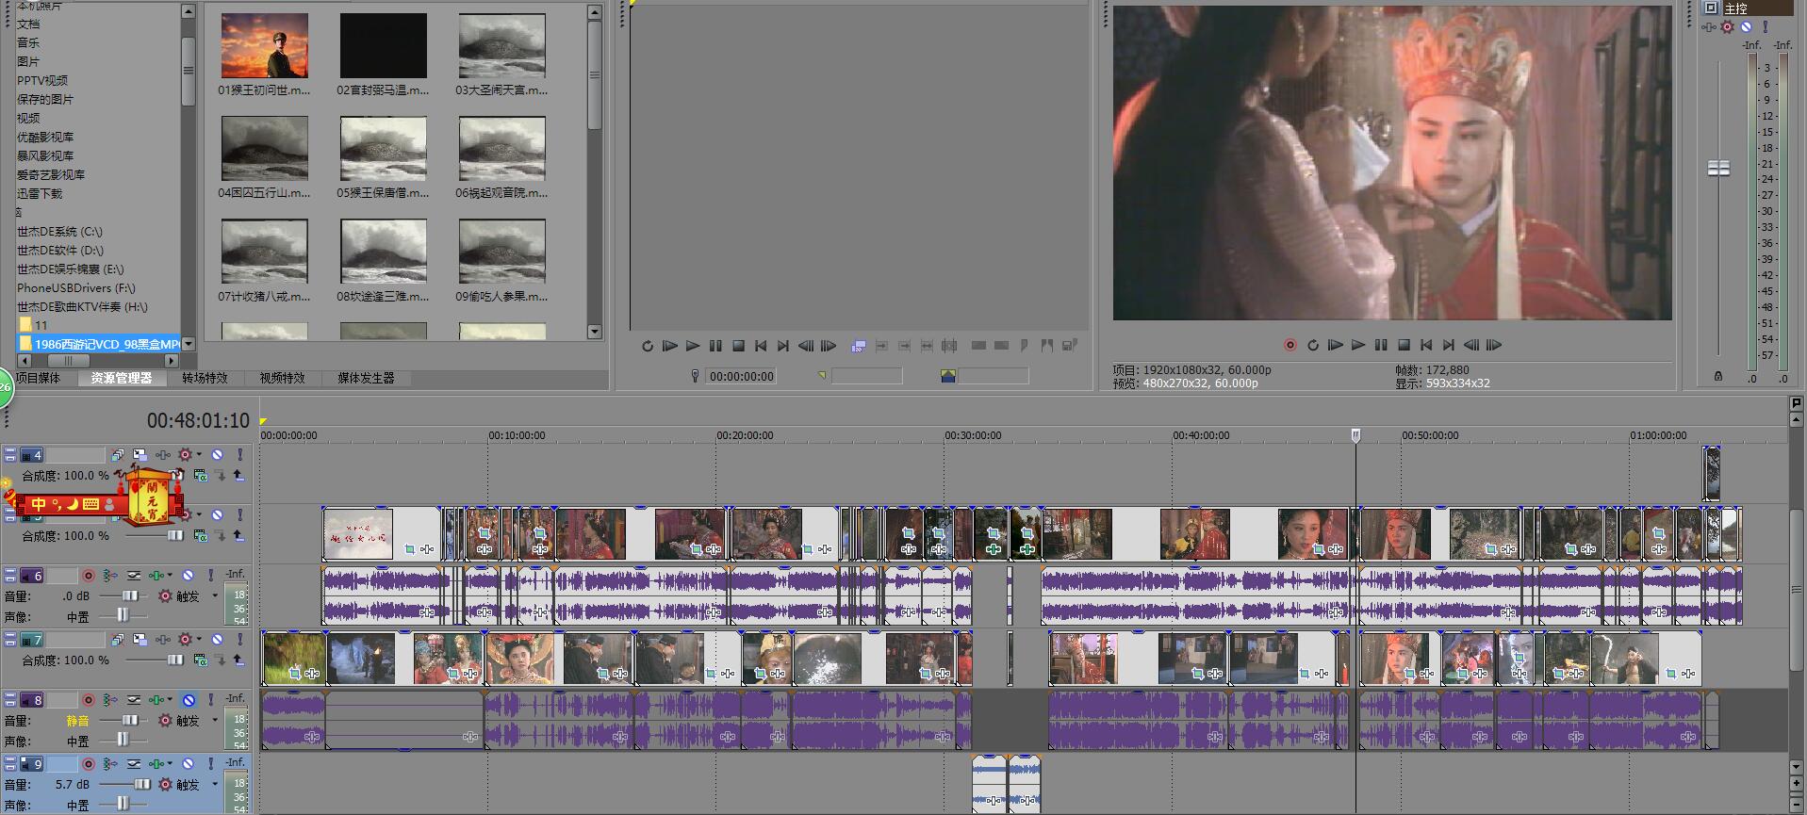Arm audio track 6 for recording
The height and width of the screenshot is (815, 1807).
[88, 575]
